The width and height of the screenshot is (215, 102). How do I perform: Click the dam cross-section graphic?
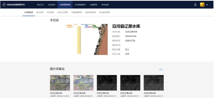click(101, 39)
